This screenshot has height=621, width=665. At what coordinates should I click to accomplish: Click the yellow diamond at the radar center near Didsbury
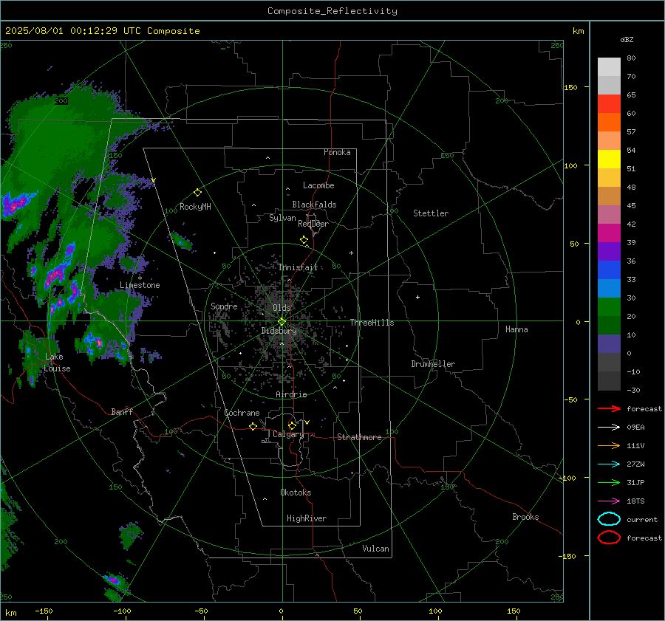pos(282,322)
